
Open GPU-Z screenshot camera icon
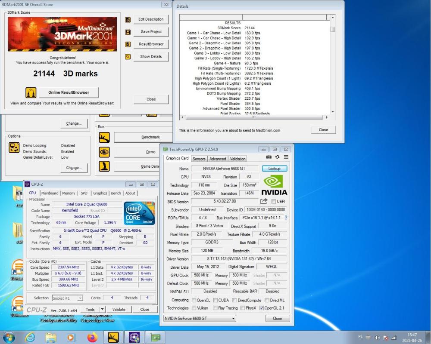click(x=269, y=157)
